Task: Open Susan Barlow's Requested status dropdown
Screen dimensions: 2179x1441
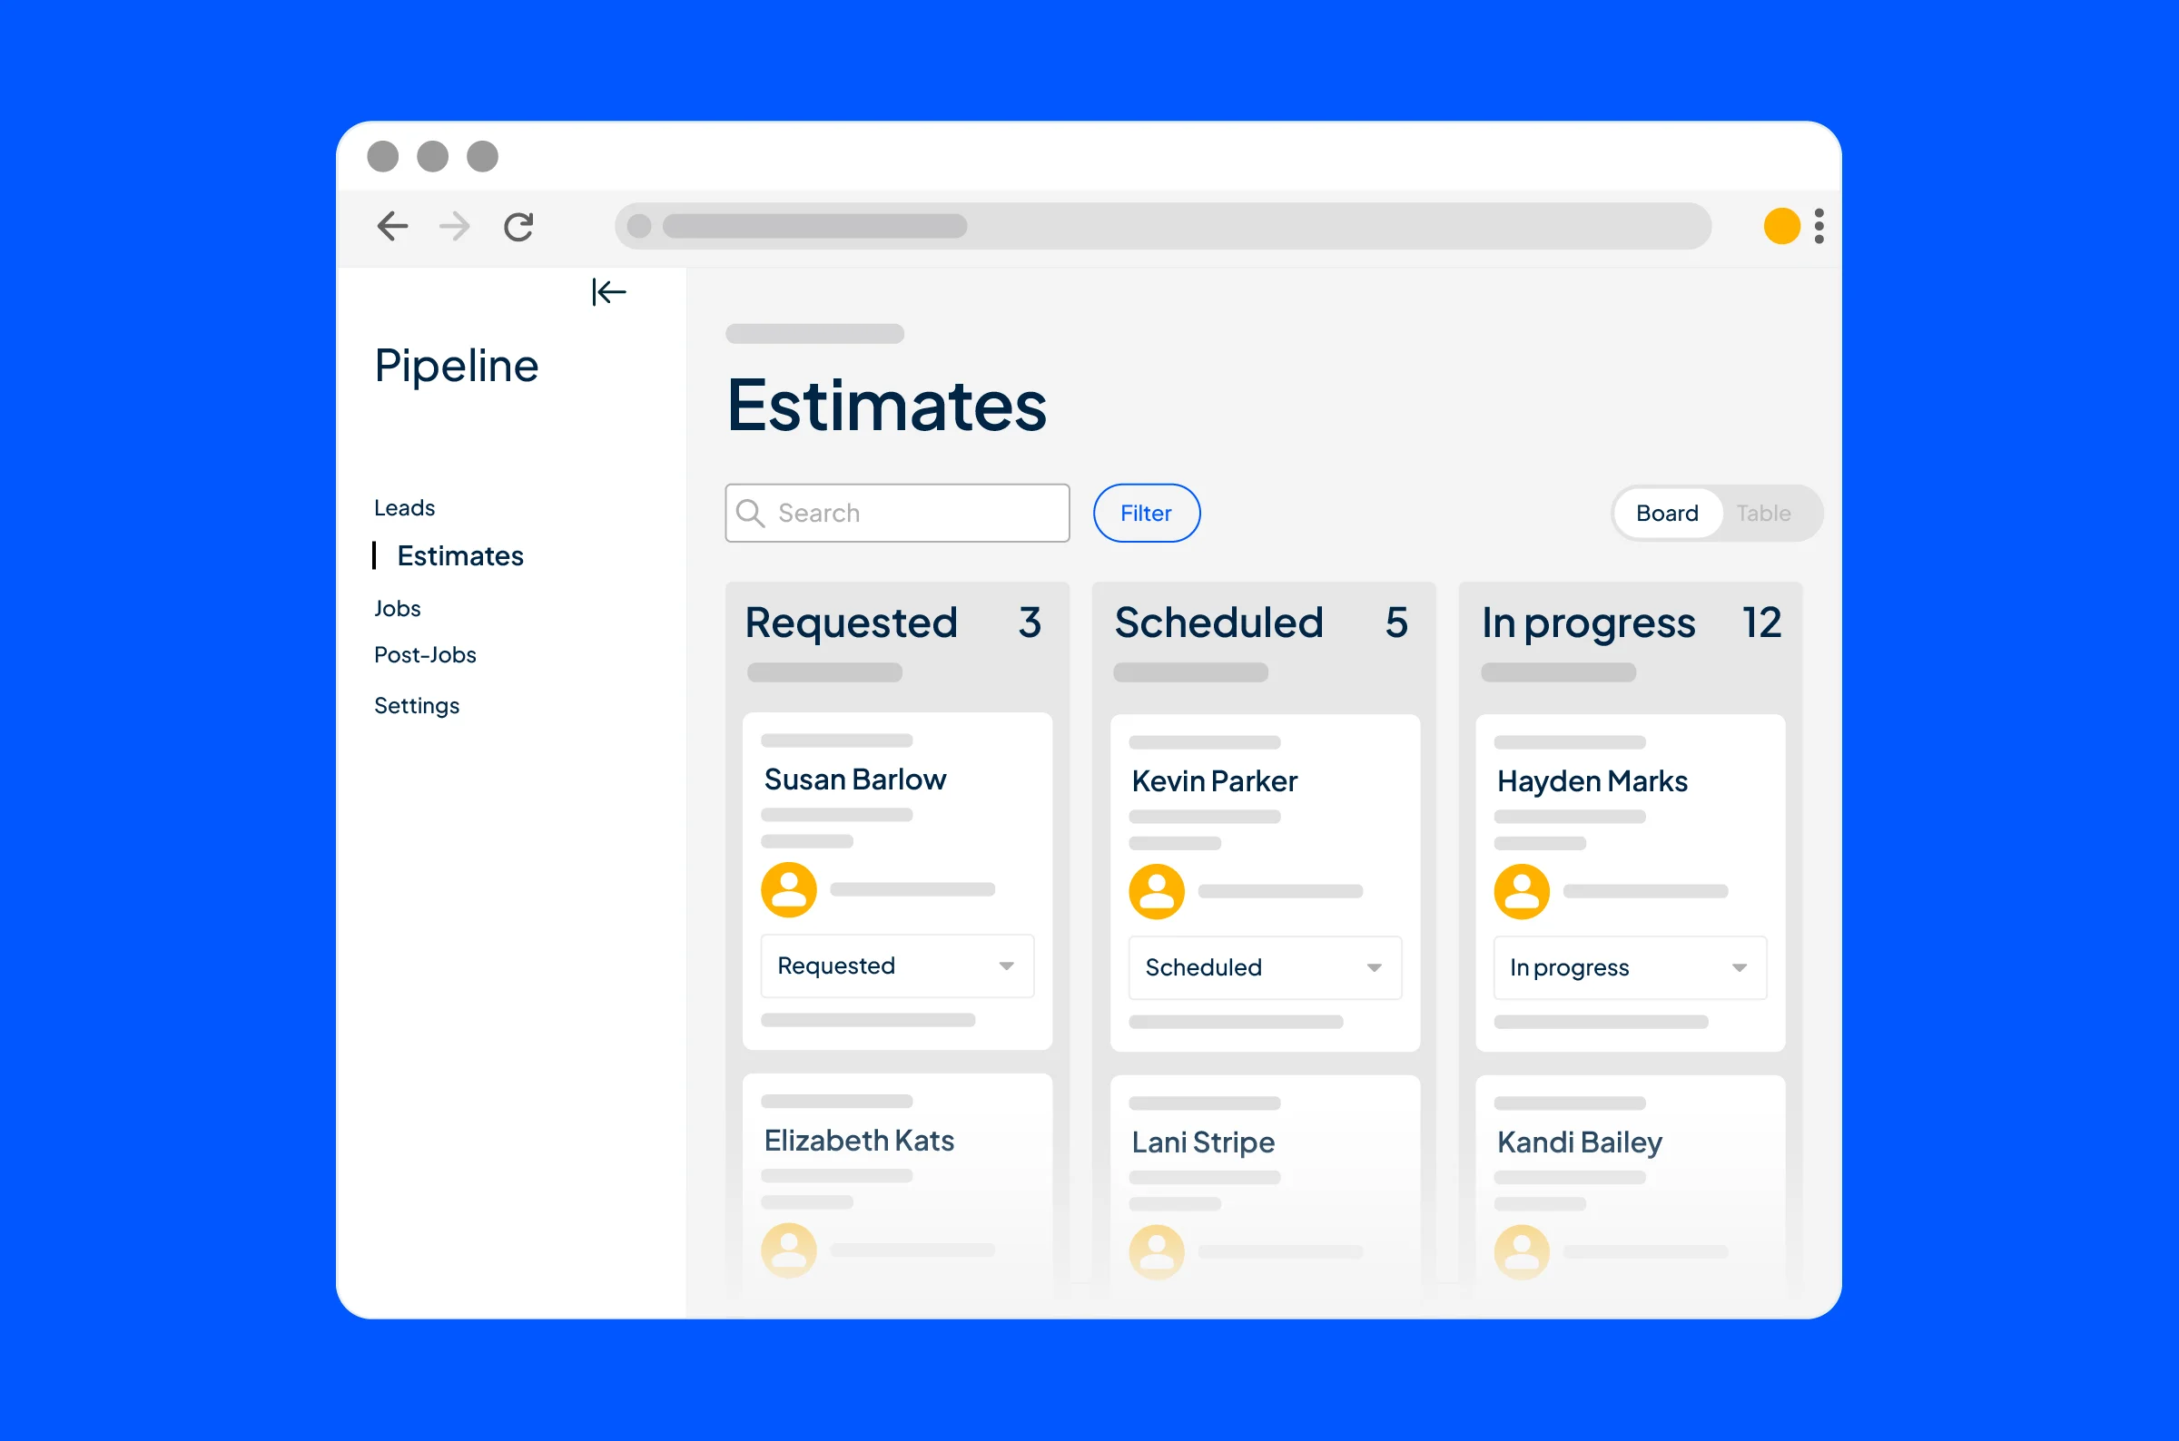Action: [x=896, y=966]
